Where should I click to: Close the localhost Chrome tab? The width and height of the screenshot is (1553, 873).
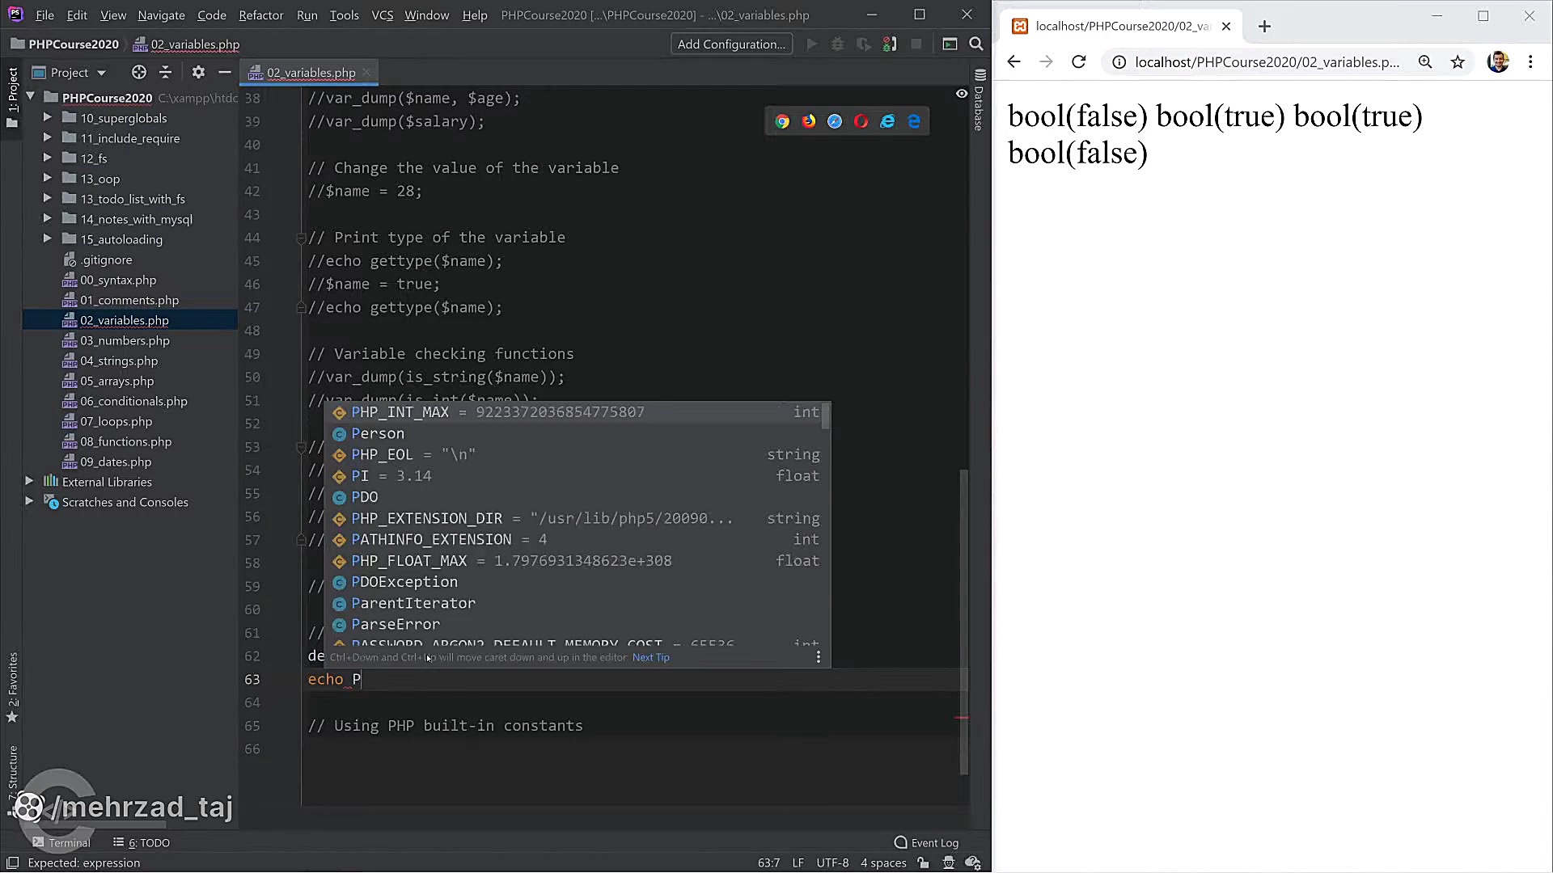coord(1226,26)
